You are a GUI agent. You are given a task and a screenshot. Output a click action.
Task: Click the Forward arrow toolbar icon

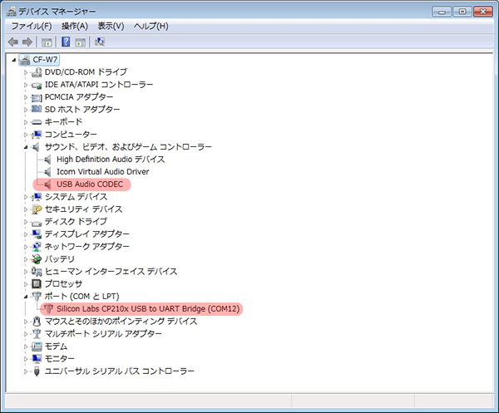pos(27,42)
